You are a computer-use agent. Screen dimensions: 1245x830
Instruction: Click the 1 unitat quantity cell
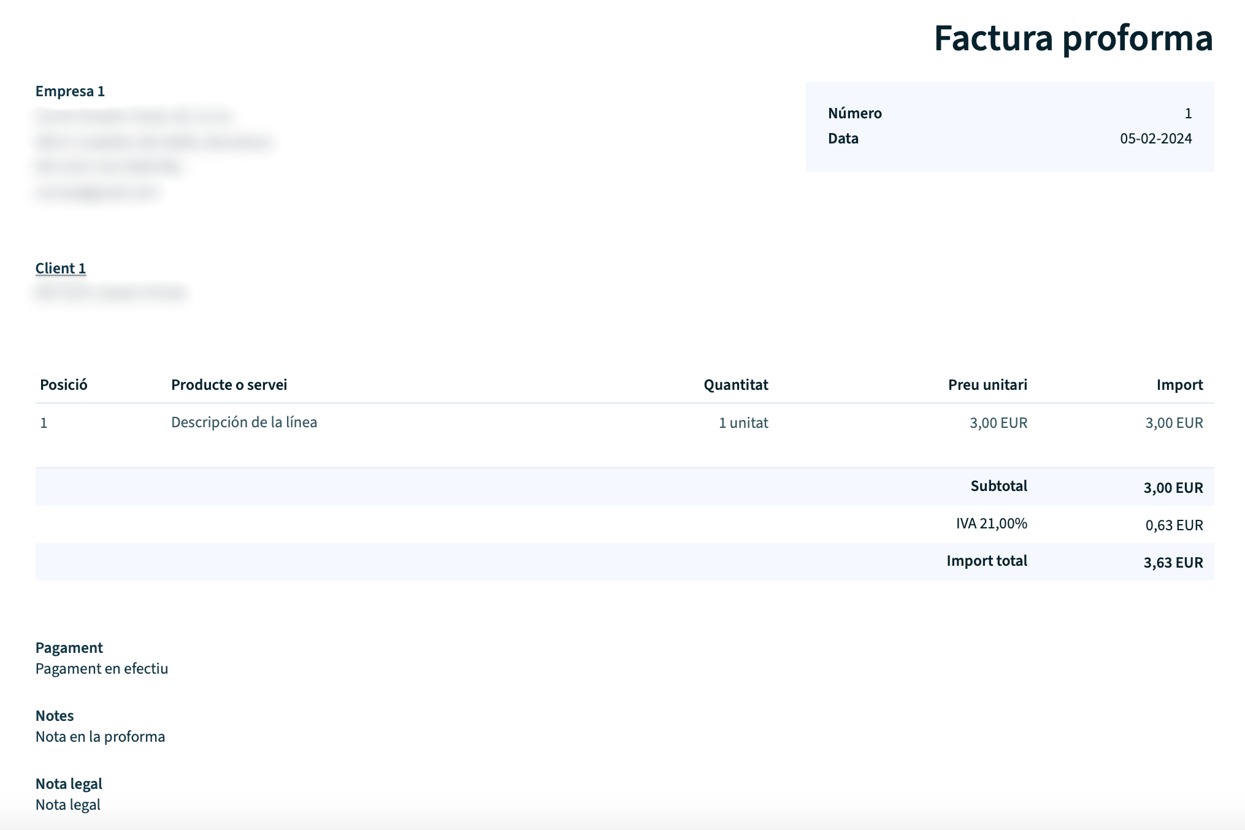point(743,423)
